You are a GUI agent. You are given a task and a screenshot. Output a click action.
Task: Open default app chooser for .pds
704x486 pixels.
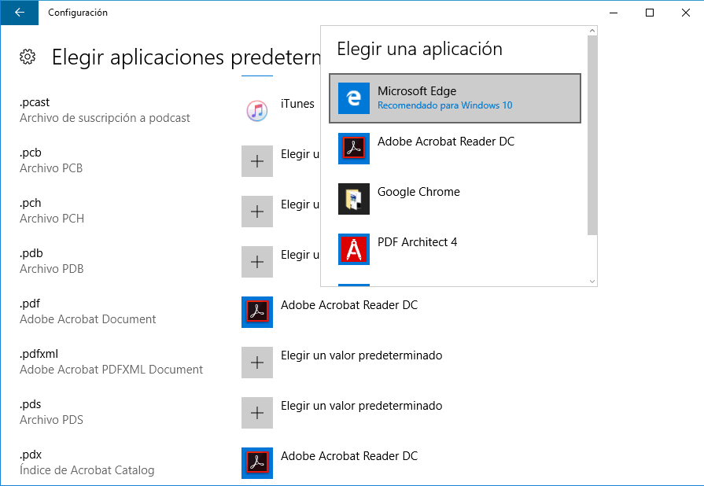[361, 407]
